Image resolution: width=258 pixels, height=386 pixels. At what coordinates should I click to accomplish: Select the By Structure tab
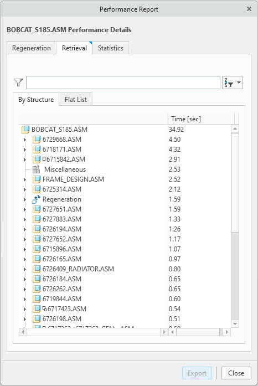(x=36, y=100)
